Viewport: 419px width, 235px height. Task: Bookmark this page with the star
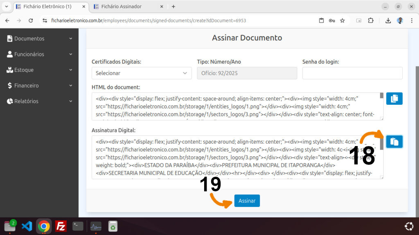coord(342,20)
